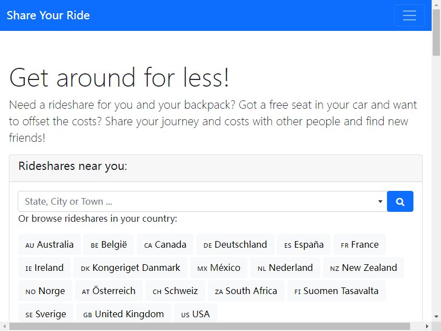Pick Ireland from the countries
Viewport: 441px width, 331px height.
(45, 268)
